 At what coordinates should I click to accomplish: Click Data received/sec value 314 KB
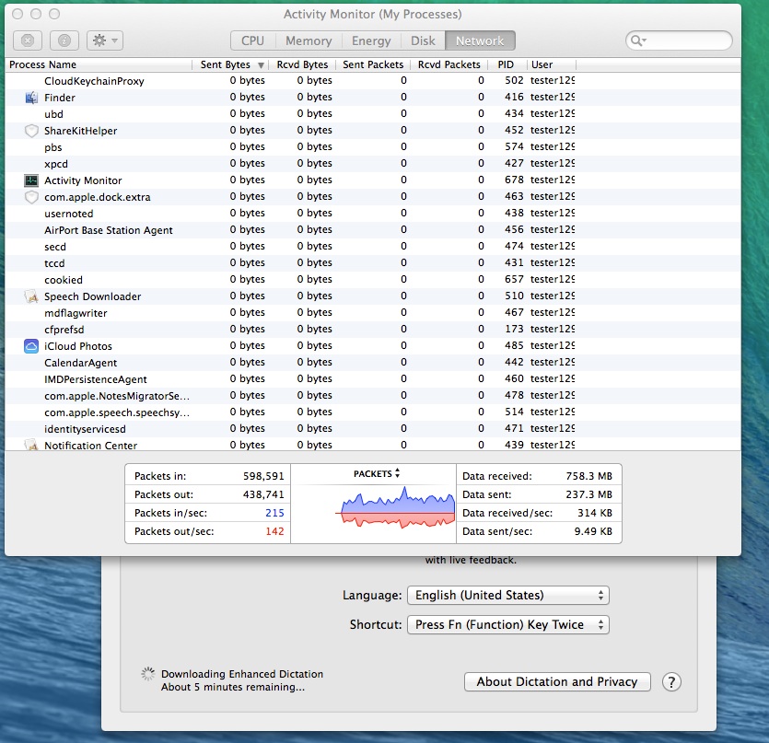(x=595, y=513)
